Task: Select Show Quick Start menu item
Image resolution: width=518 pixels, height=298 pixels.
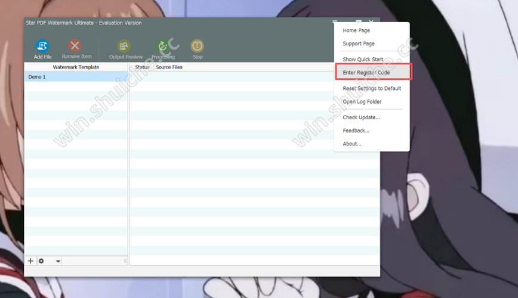Action: pos(363,60)
